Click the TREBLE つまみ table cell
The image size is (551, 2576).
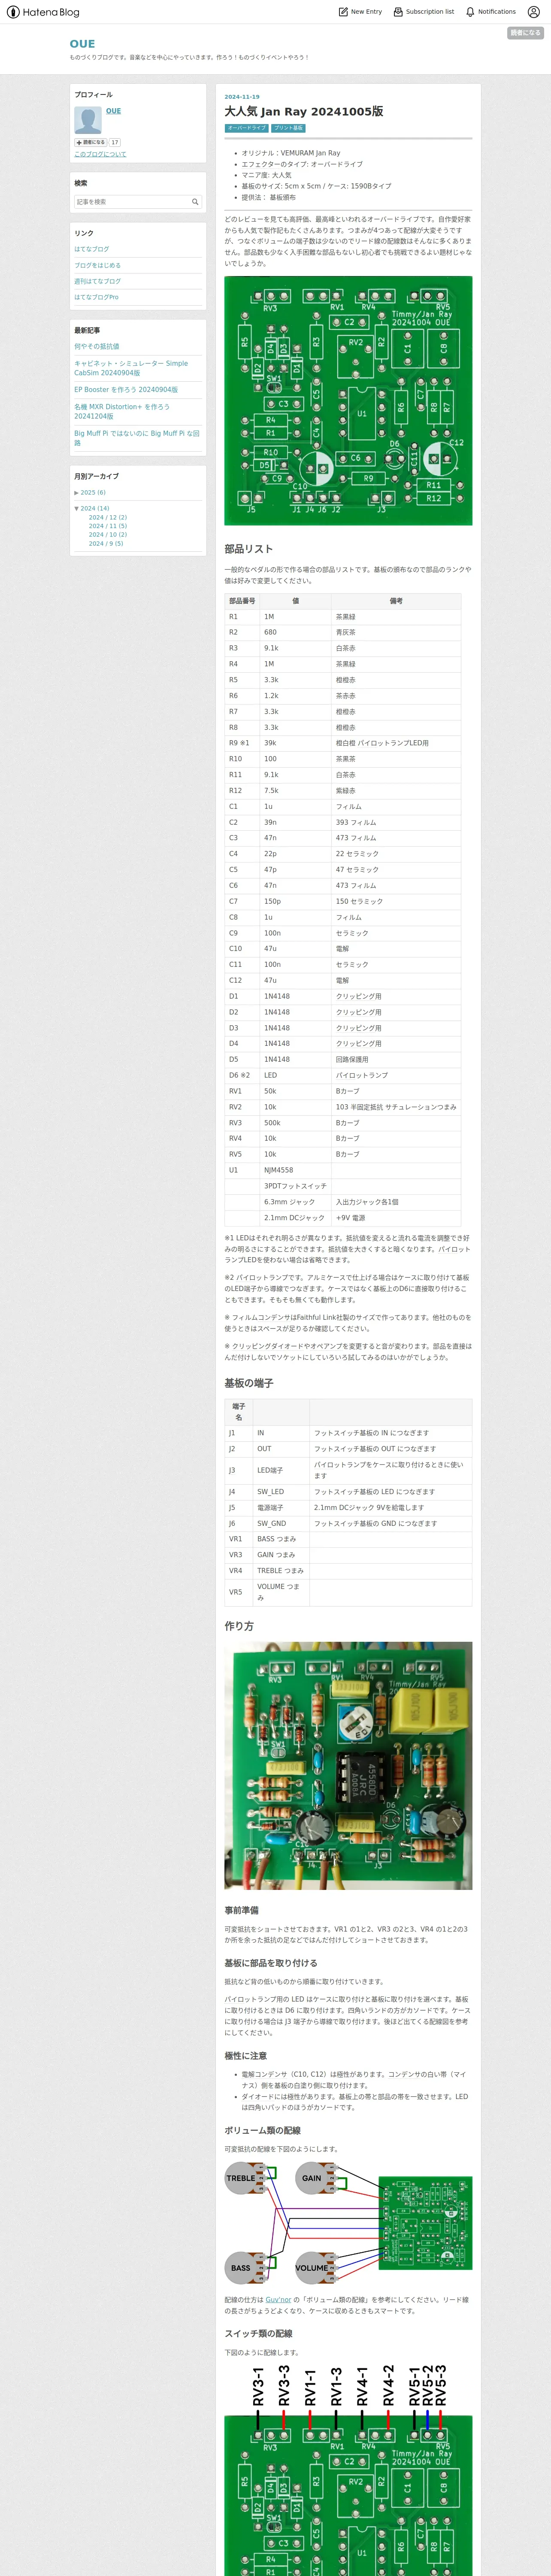click(281, 1570)
